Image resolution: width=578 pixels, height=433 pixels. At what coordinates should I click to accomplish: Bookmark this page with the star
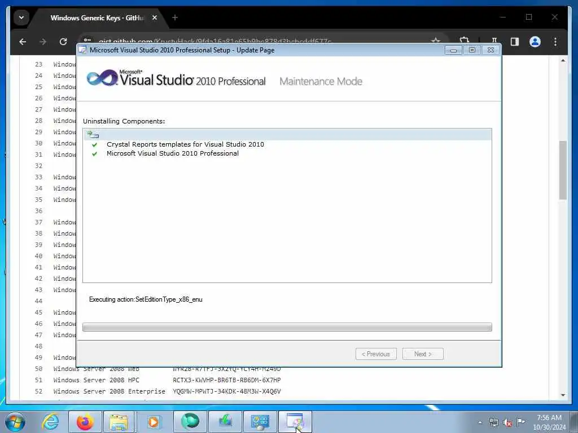point(436,41)
